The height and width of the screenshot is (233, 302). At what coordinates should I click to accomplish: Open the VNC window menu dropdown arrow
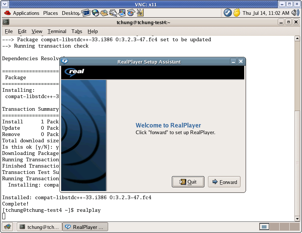5,4
